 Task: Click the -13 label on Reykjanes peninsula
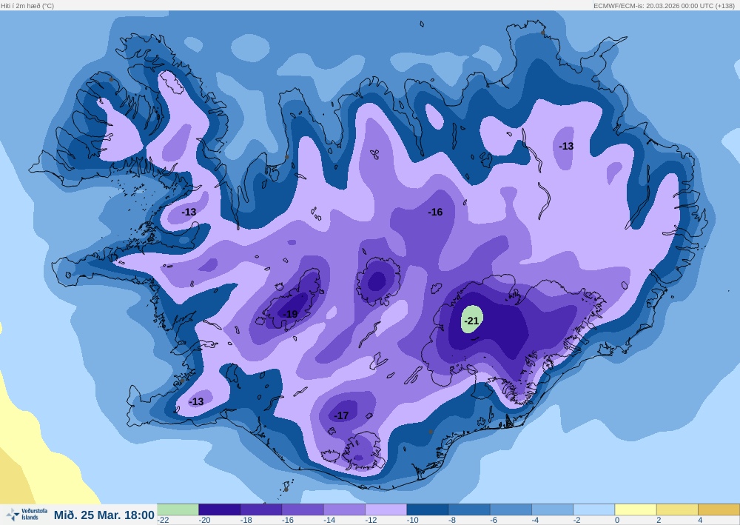click(196, 401)
